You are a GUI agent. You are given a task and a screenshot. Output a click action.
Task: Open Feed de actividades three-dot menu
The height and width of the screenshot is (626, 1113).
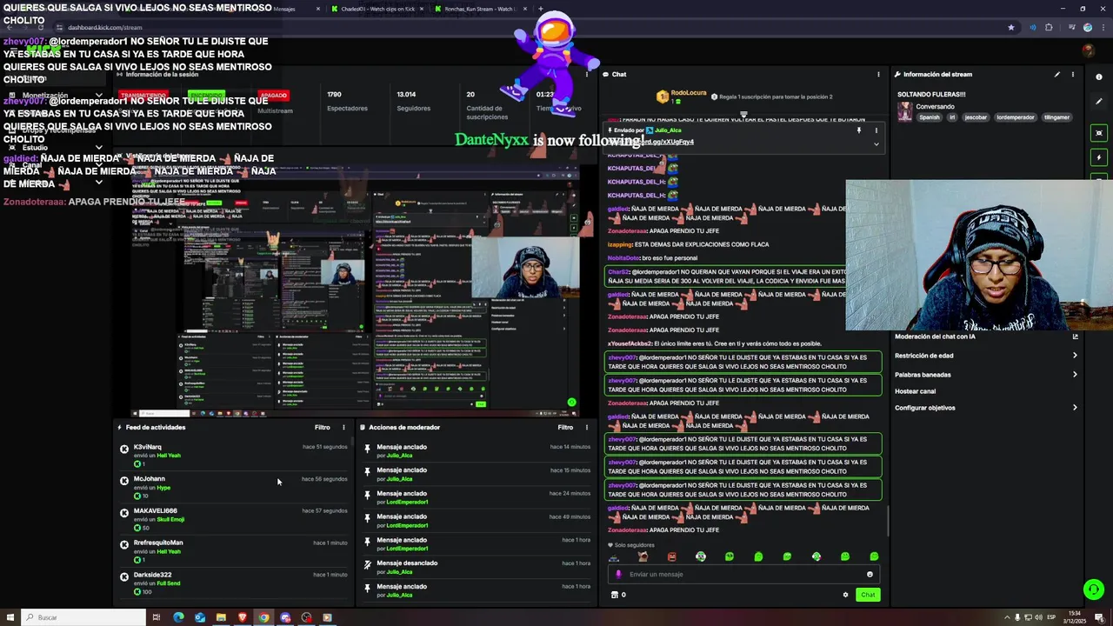(343, 427)
